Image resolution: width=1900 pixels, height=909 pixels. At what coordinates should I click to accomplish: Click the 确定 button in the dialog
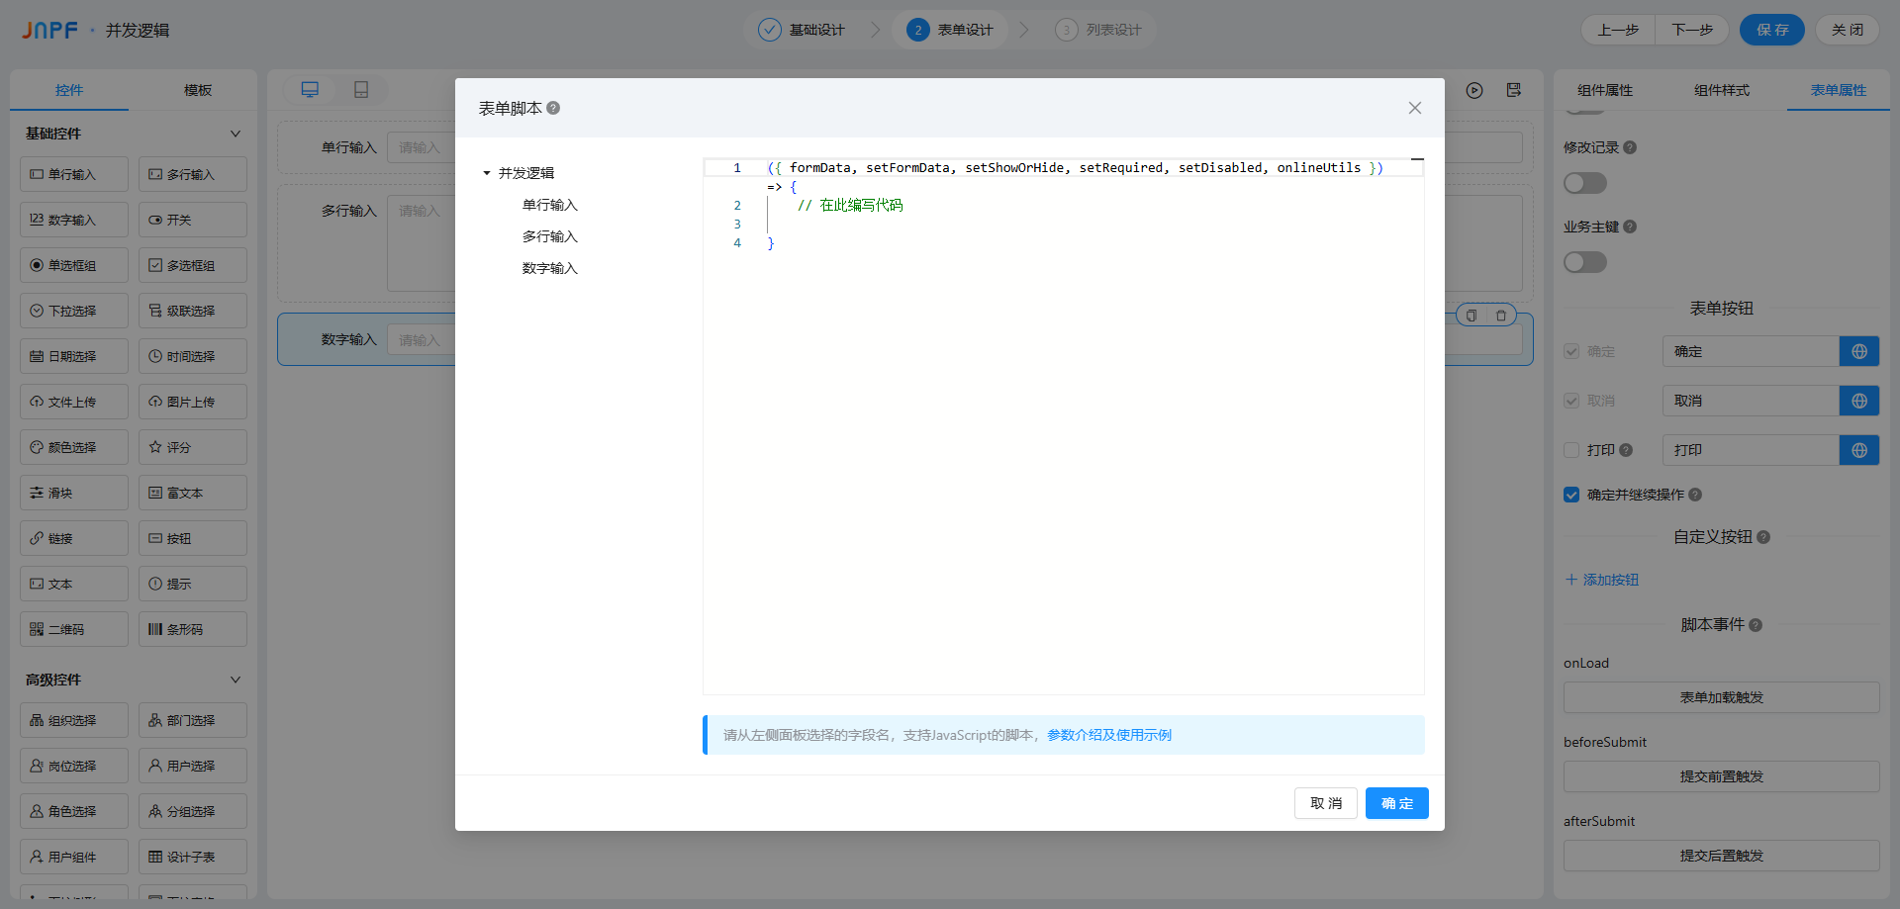pos(1396,803)
